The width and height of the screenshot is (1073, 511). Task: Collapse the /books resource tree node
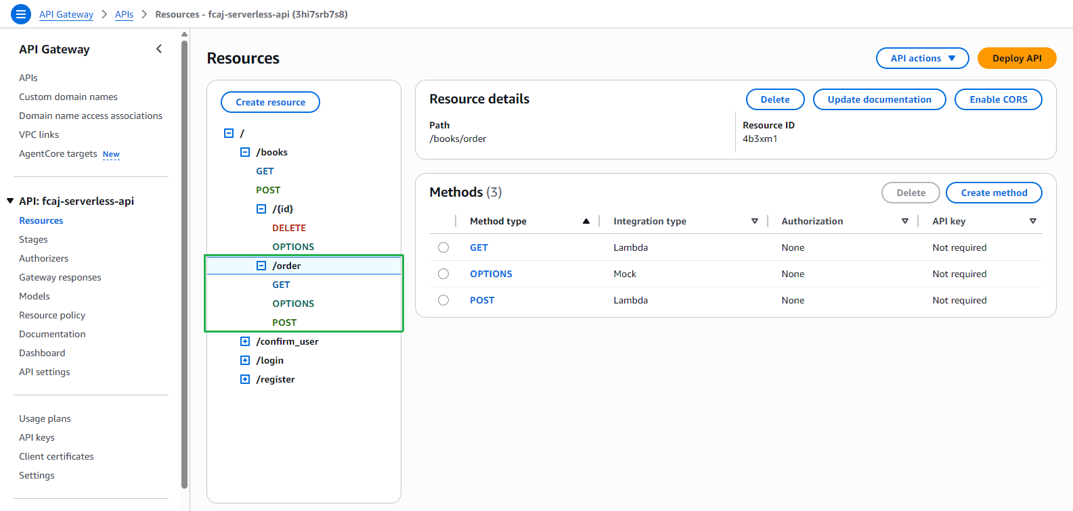click(x=245, y=152)
